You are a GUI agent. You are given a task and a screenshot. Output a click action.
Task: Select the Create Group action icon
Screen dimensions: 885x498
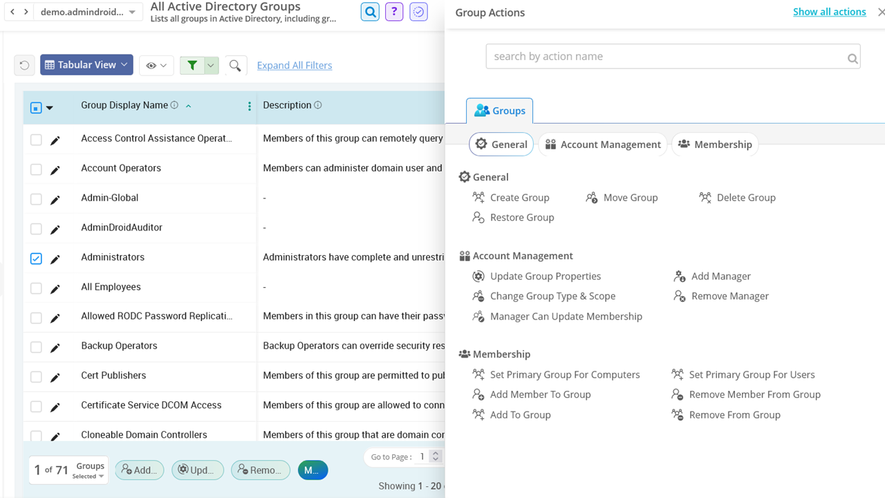tap(478, 197)
